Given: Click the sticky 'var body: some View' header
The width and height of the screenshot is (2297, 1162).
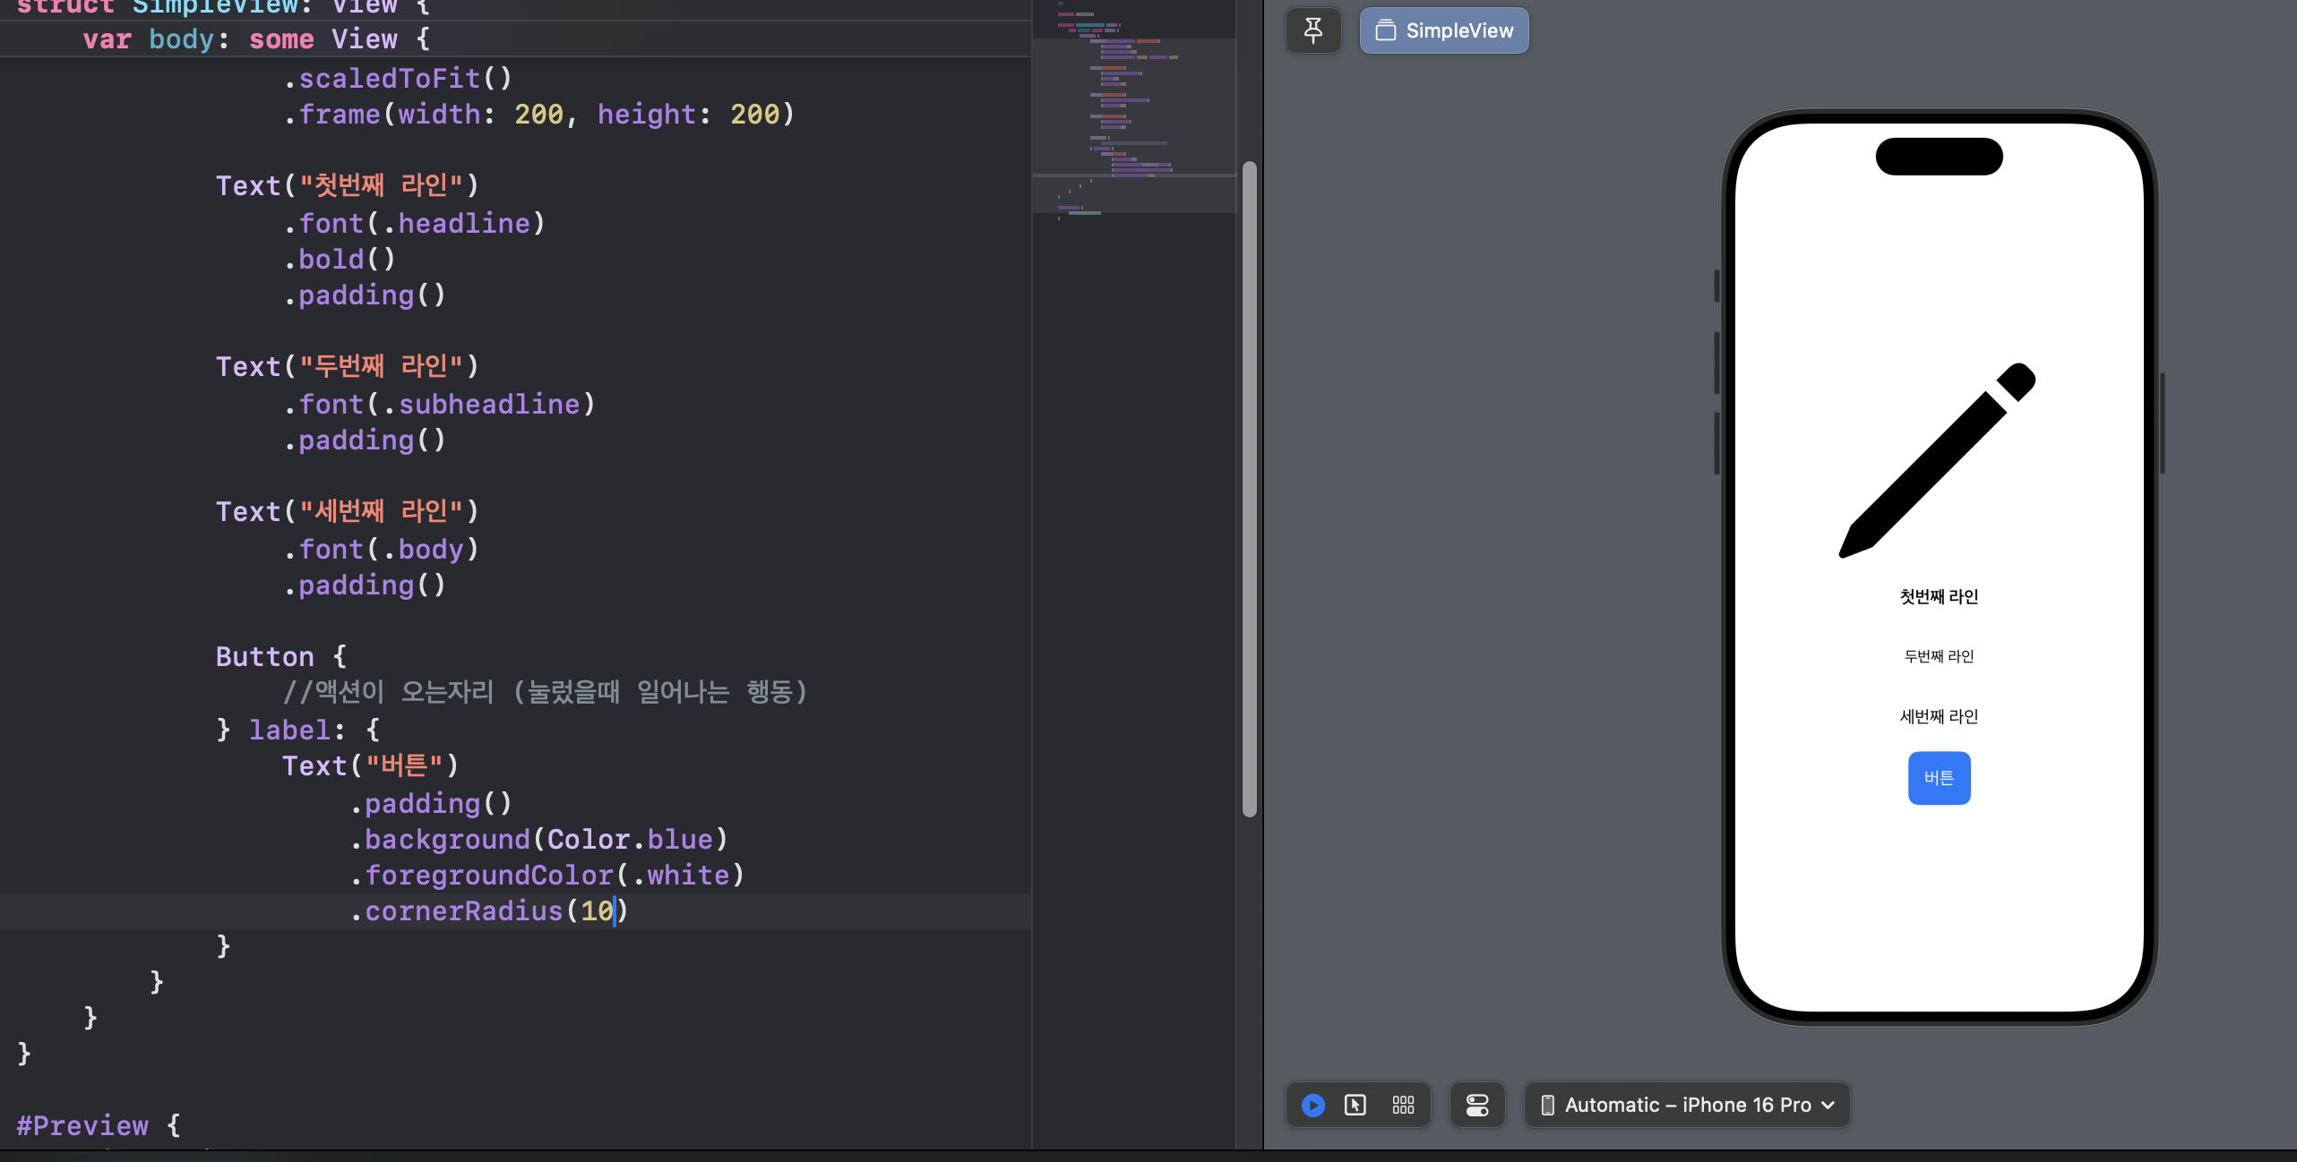Looking at the screenshot, I should pos(256,39).
